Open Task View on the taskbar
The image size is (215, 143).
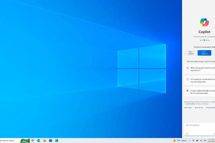click(x=33, y=140)
